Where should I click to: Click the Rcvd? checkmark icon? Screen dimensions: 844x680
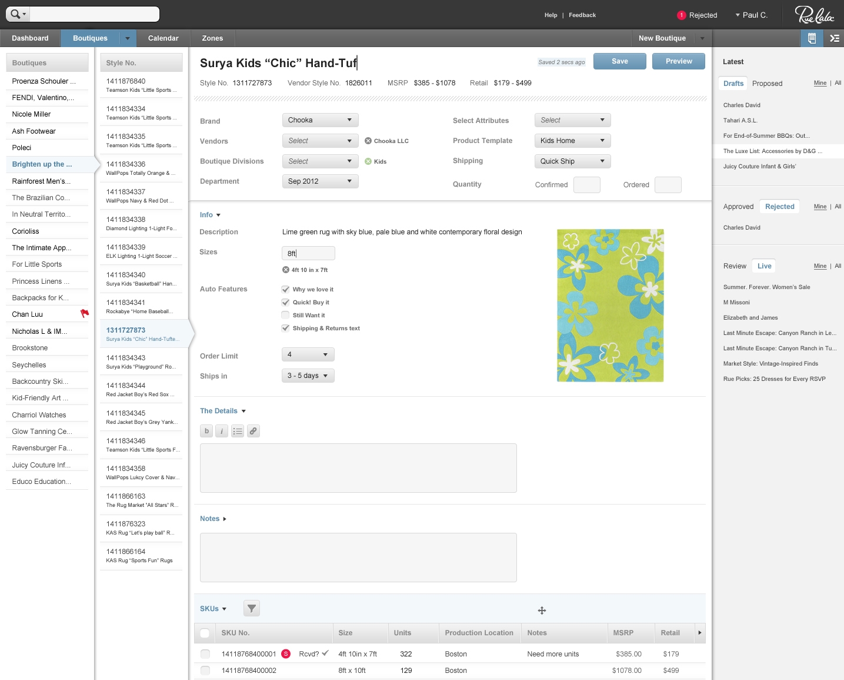tap(325, 653)
